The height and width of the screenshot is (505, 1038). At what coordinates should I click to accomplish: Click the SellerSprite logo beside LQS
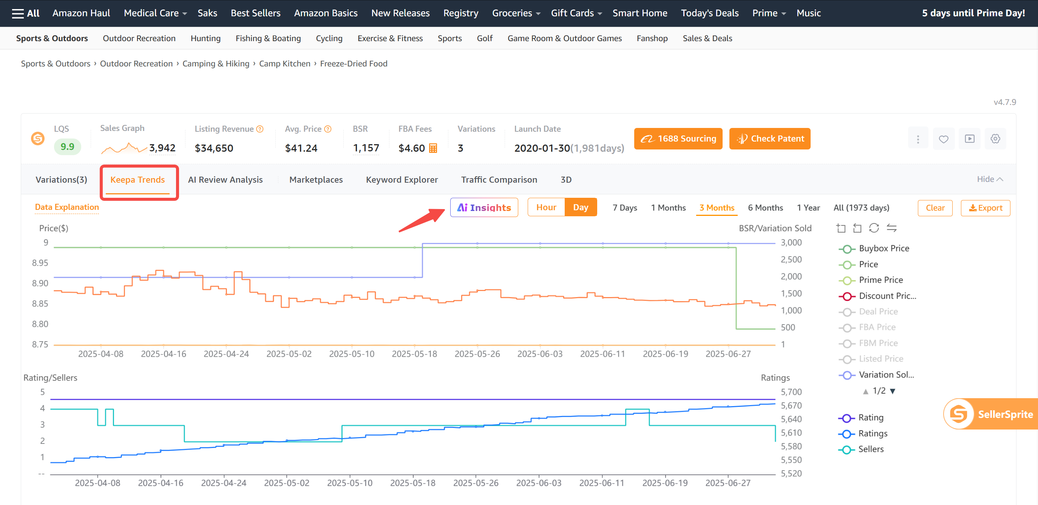(38, 139)
